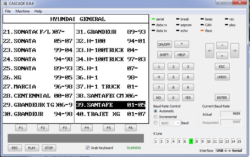Click keypad digit 0
Viewport: 250px width, 157px height.
pos(173,98)
